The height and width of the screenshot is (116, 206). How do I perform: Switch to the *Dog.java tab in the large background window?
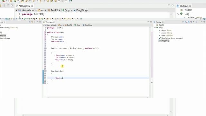click(x=24, y=6)
